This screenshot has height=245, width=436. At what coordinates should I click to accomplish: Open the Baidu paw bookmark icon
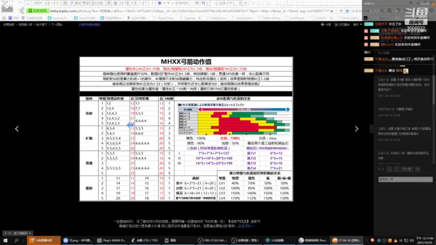pyautogui.click(x=10, y=18)
